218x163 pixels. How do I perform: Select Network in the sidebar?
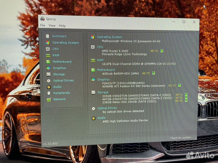(x=60, y=99)
